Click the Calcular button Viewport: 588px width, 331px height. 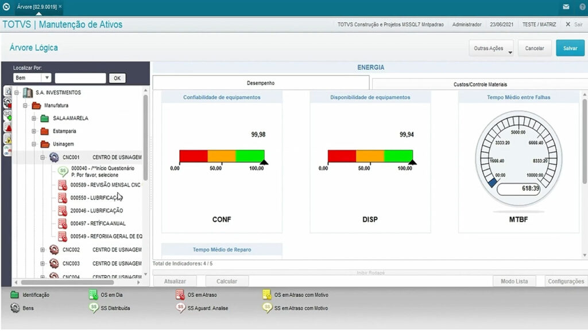226,281
